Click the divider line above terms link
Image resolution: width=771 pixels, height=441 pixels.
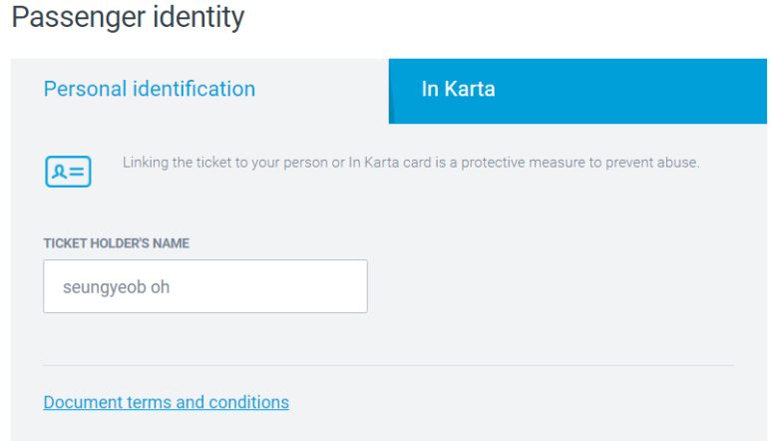[388, 365]
